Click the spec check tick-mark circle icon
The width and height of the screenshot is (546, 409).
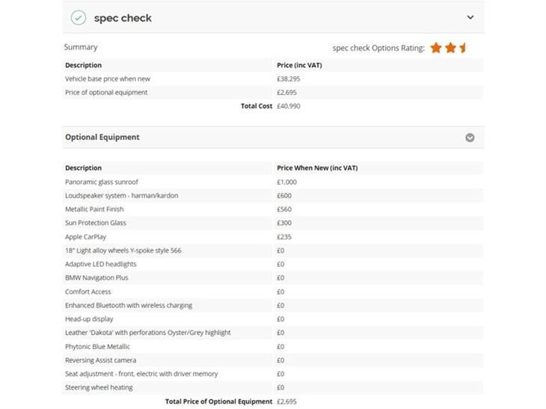tap(79, 18)
